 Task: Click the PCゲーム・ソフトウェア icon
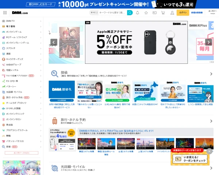4,37
